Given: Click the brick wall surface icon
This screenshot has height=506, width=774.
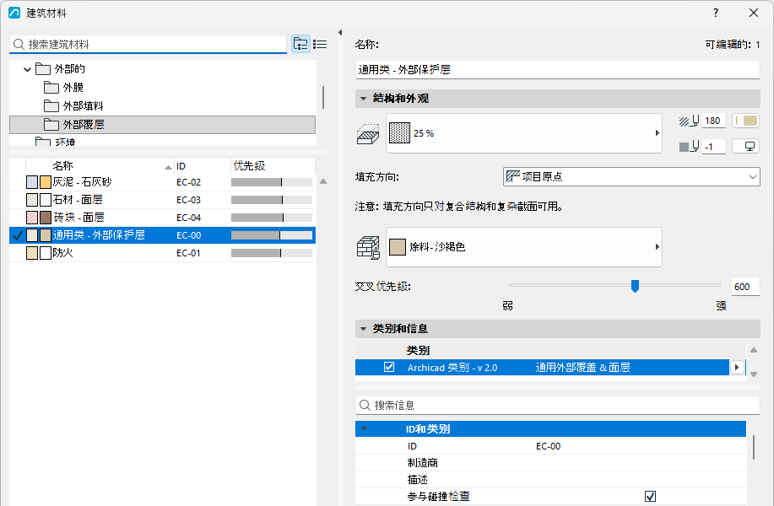Looking at the screenshot, I should coord(368,248).
